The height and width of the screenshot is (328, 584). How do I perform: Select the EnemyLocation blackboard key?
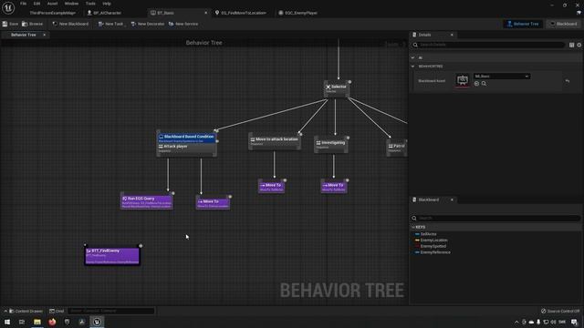[434, 241]
